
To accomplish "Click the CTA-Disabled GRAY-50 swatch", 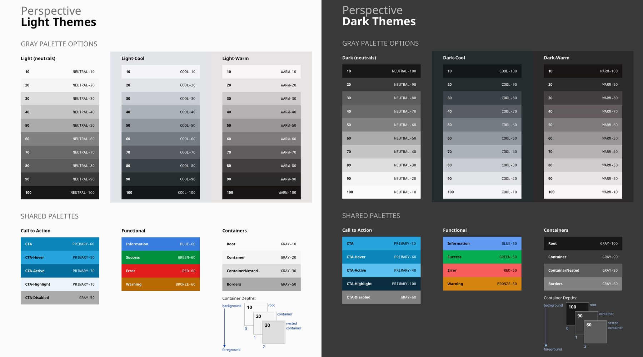I will (60, 298).
